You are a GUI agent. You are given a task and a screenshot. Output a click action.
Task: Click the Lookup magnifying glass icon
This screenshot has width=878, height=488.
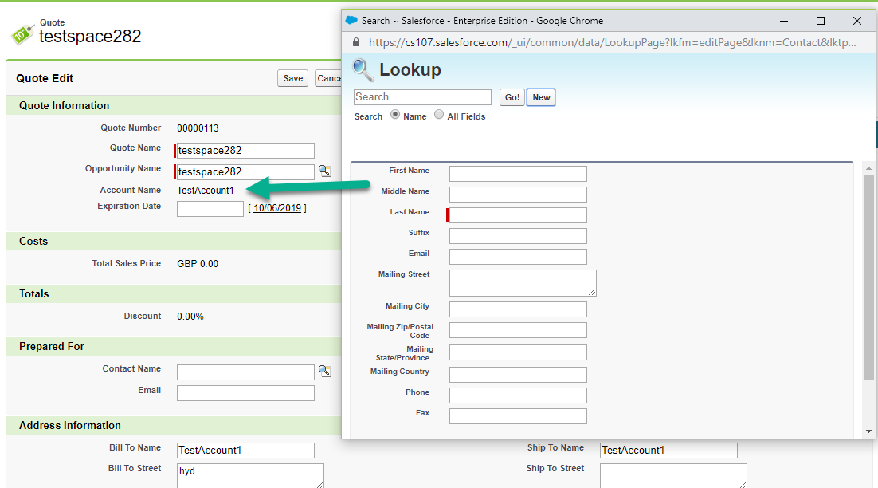[363, 70]
